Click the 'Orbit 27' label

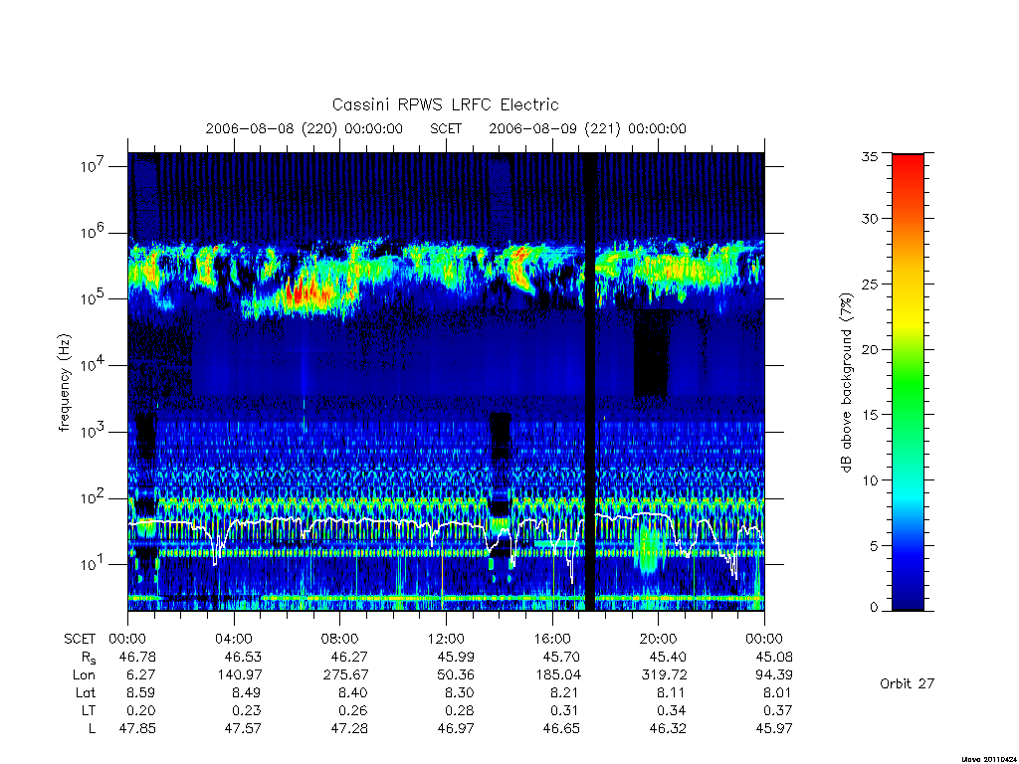pos(908,683)
